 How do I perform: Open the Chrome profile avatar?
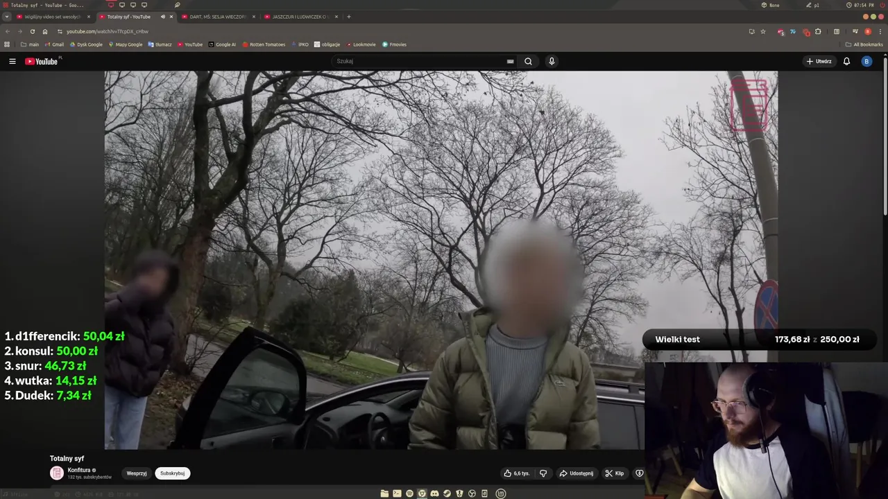tap(867, 31)
